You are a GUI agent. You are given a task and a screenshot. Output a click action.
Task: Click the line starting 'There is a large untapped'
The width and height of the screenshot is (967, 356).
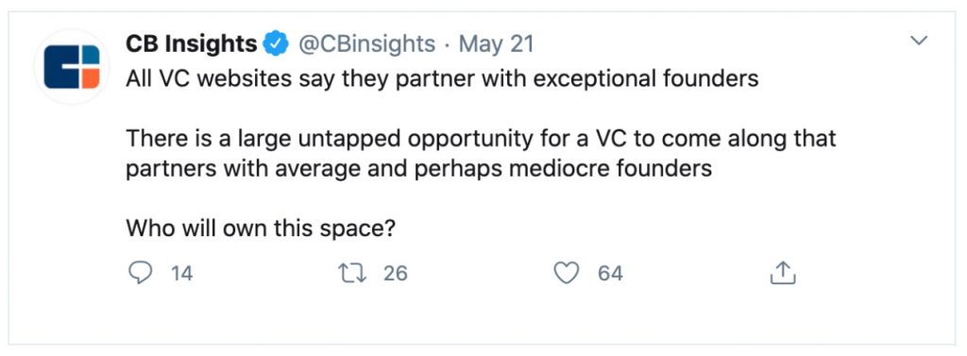(x=481, y=138)
